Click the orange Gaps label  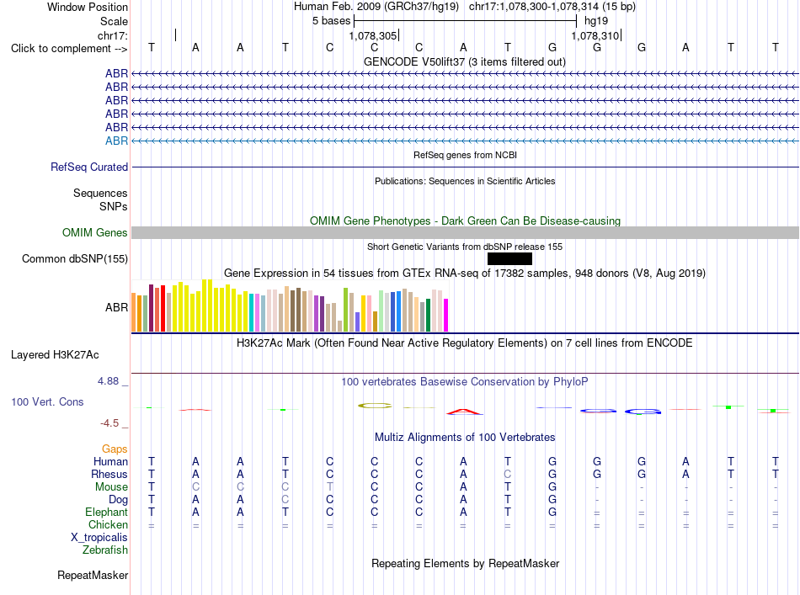click(115, 449)
